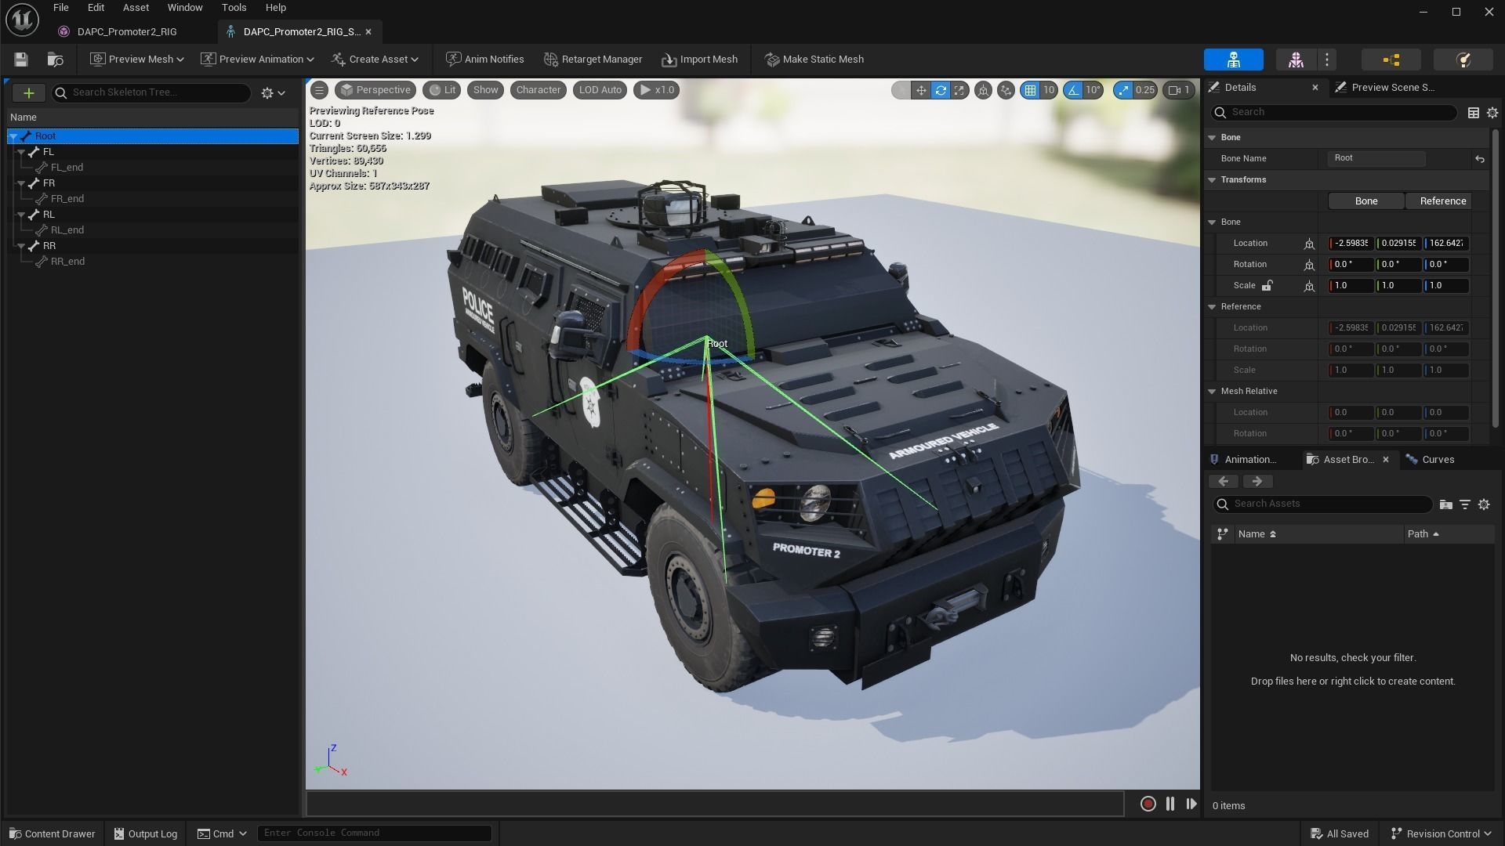Click Anim Notifies button
1505x846 pixels.
[485, 60]
